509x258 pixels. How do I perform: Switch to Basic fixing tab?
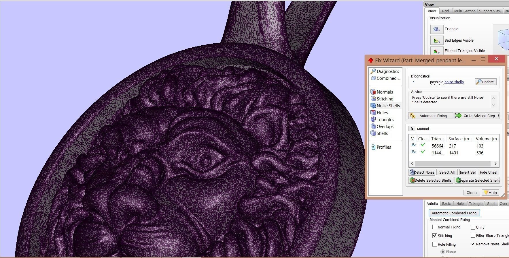446,203
